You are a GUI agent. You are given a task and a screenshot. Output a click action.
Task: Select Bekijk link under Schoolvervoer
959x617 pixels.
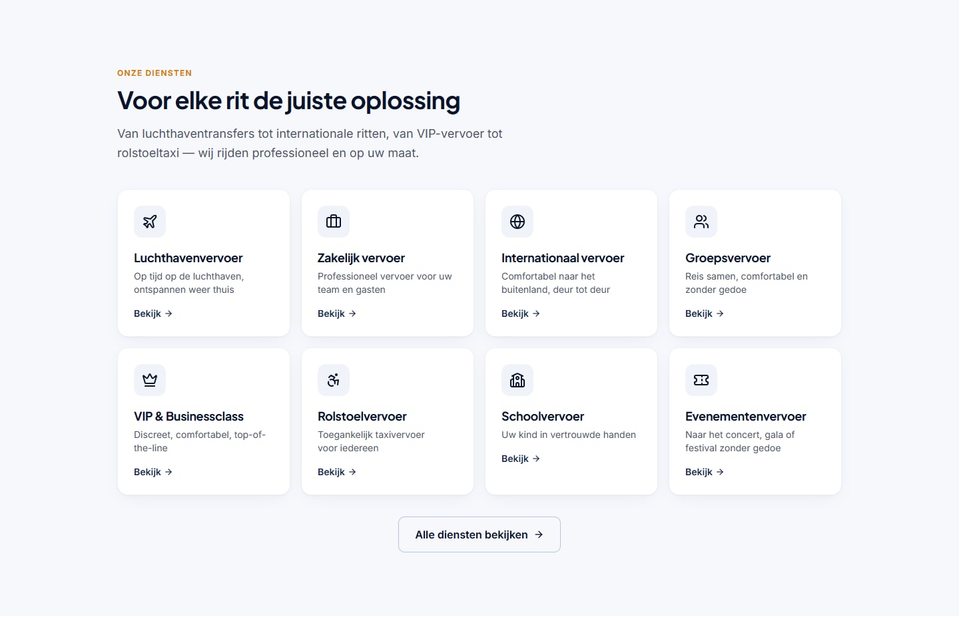[x=521, y=459]
